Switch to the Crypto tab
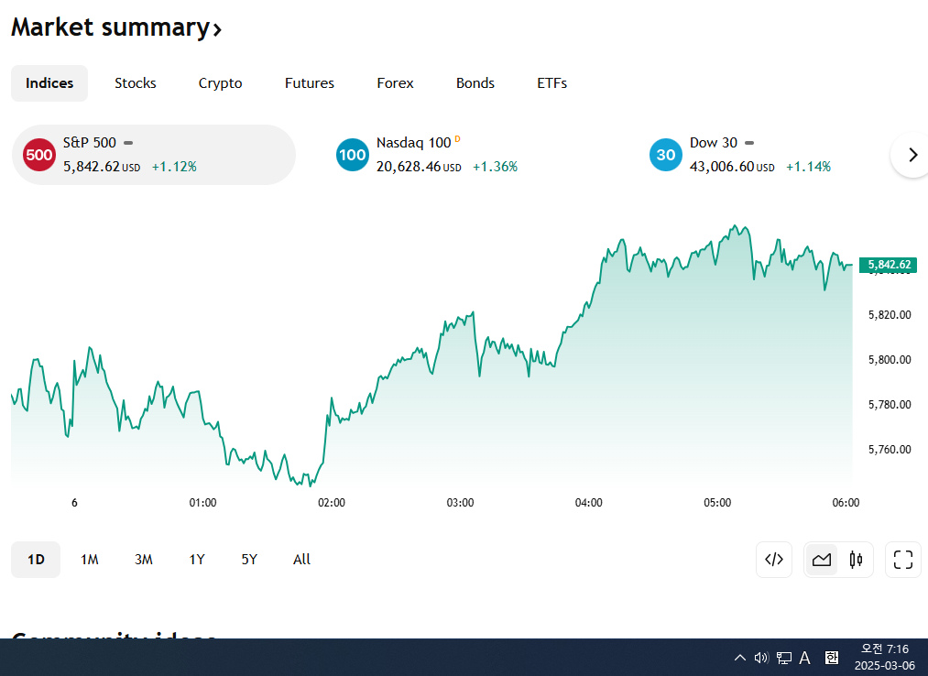 tap(220, 83)
